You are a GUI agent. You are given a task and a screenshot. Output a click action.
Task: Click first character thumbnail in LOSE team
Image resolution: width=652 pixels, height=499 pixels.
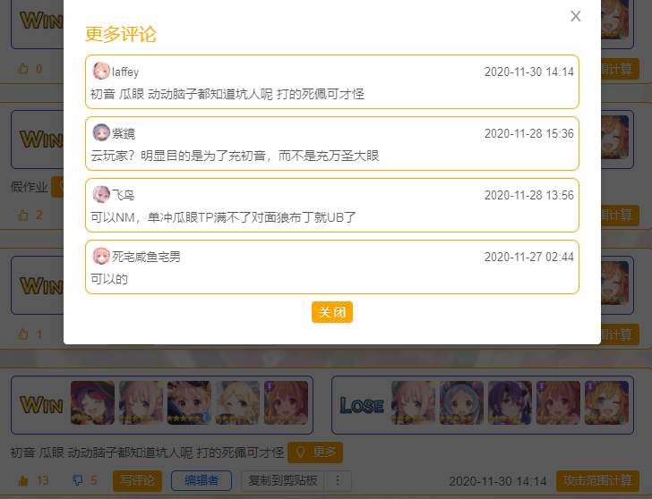click(x=413, y=402)
